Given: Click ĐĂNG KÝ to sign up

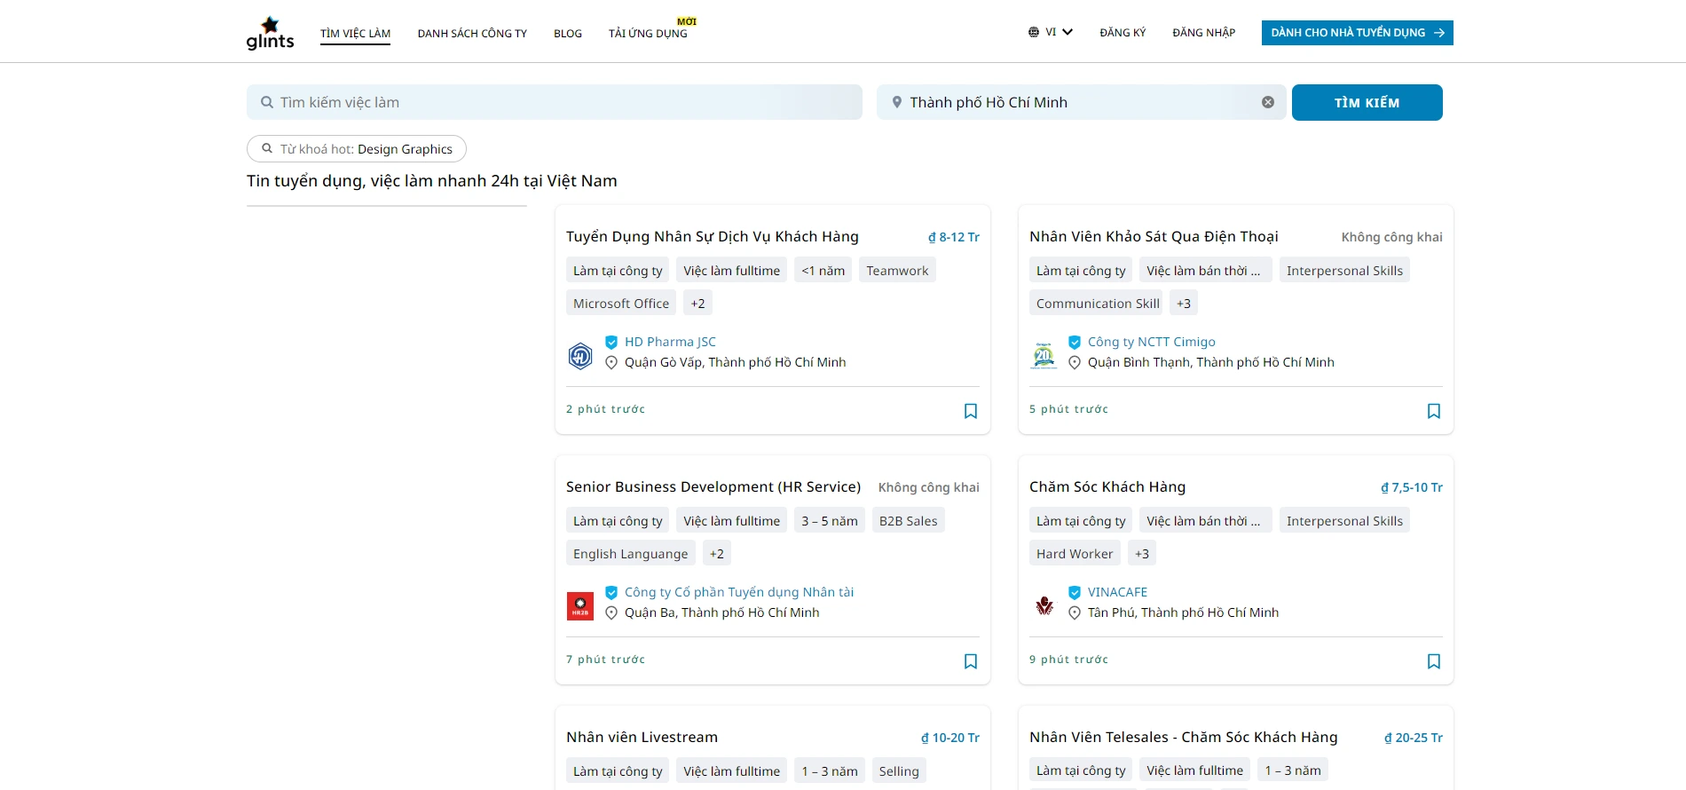Looking at the screenshot, I should pos(1123,32).
